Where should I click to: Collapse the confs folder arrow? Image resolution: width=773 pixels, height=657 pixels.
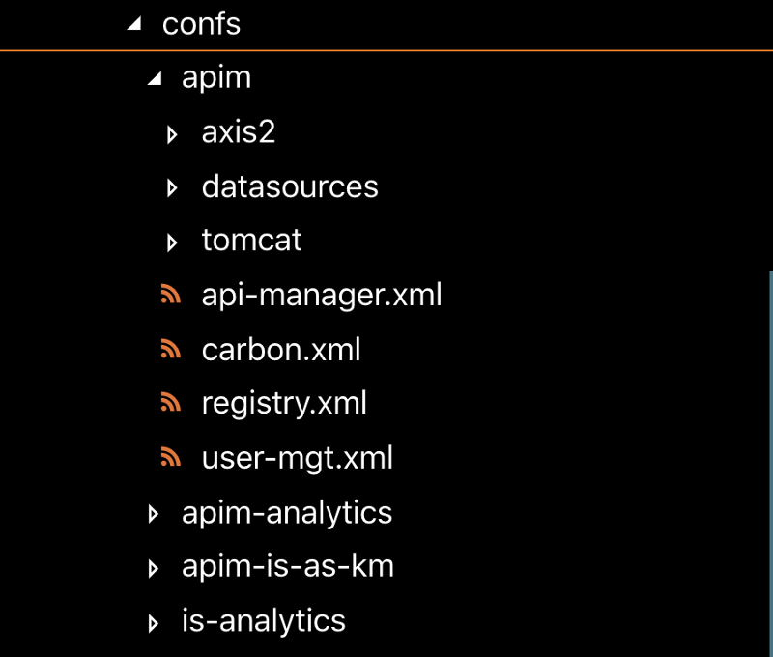pyautogui.click(x=134, y=24)
